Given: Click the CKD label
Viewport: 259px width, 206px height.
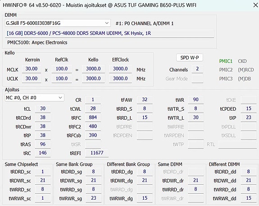Looking at the screenshot, I should [242, 61].
